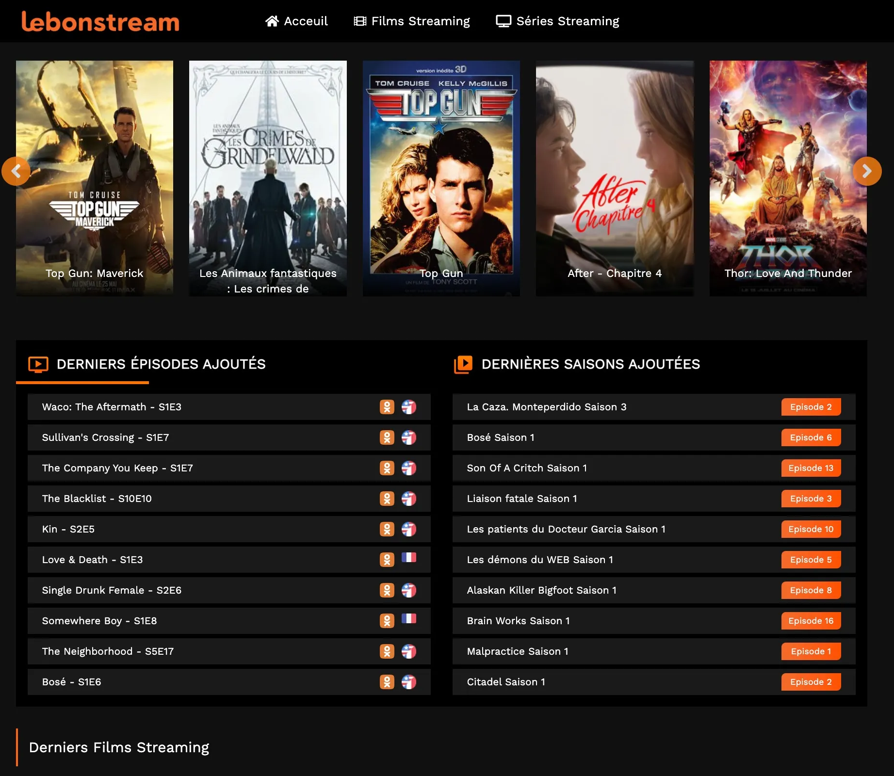The image size is (894, 776).
Task: Click OK.ru icon for Somewhere Boy
Action: point(387,621)
